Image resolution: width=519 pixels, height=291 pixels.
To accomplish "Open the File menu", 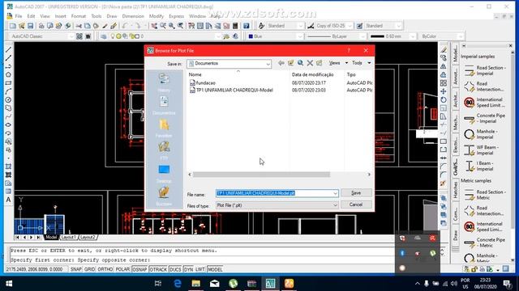I will (x=19, y=16).
